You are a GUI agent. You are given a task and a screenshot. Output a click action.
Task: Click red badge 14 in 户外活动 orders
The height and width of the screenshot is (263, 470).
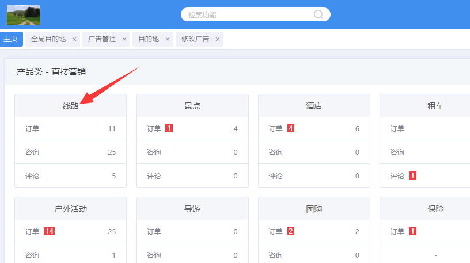49,231
